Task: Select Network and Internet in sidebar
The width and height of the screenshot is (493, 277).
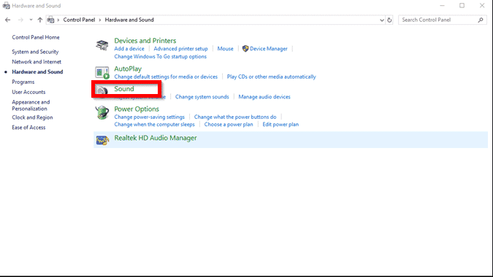Action: [37, 62]
